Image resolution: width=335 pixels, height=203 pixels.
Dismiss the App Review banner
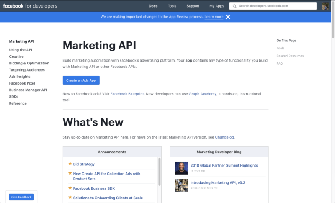point(228,17)
